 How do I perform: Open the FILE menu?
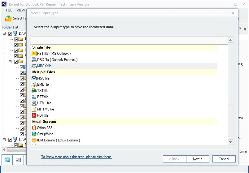tap(9, 10)
